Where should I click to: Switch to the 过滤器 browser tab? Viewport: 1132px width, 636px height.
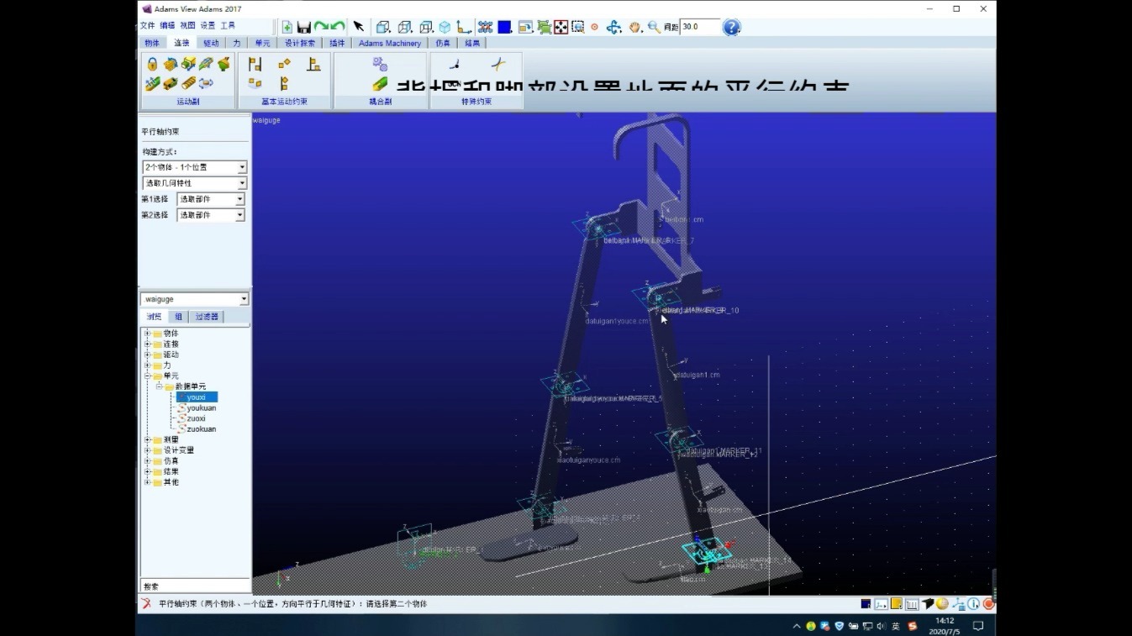pyautogui.click(x=207, y=317)
